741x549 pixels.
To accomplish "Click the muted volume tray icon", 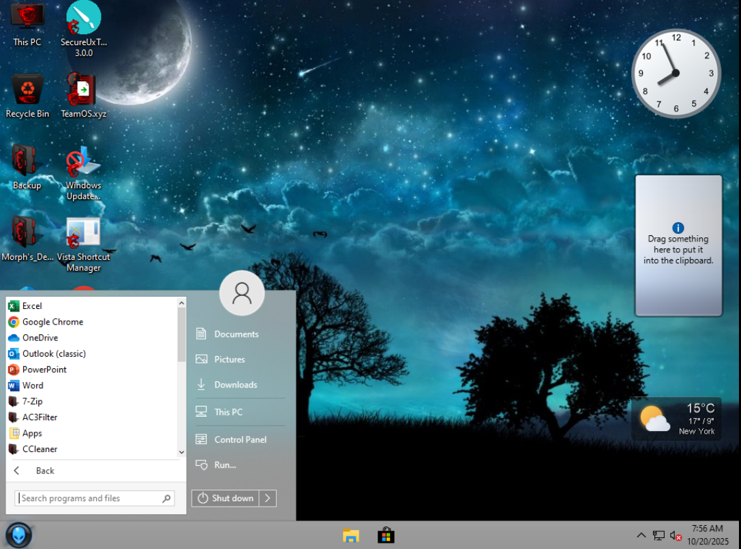I will pyautogui.click(x=676, y=536).
